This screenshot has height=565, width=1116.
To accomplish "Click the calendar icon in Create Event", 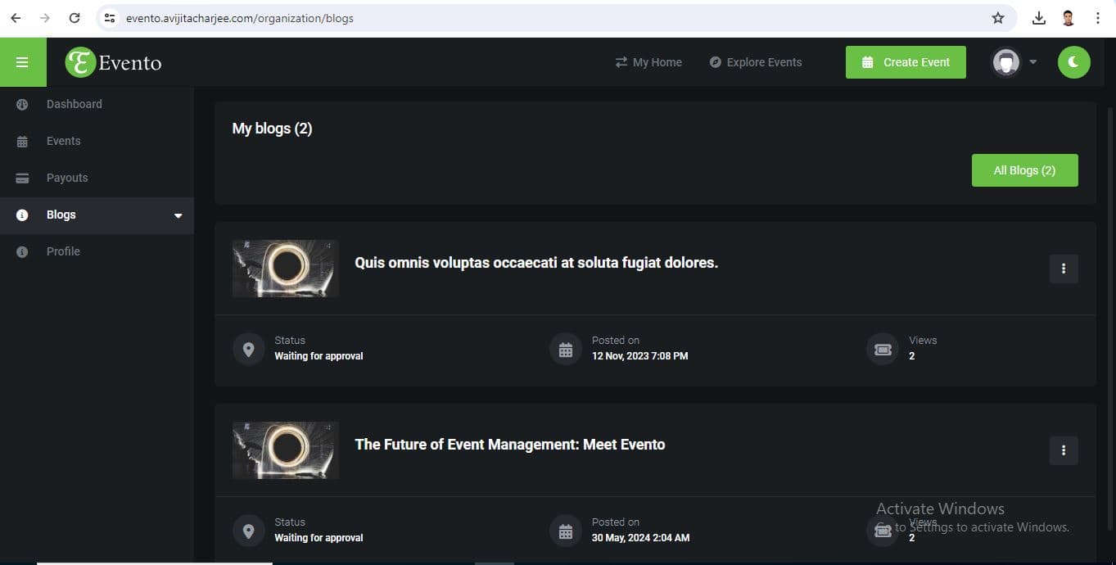I will (x=868, y=62).
